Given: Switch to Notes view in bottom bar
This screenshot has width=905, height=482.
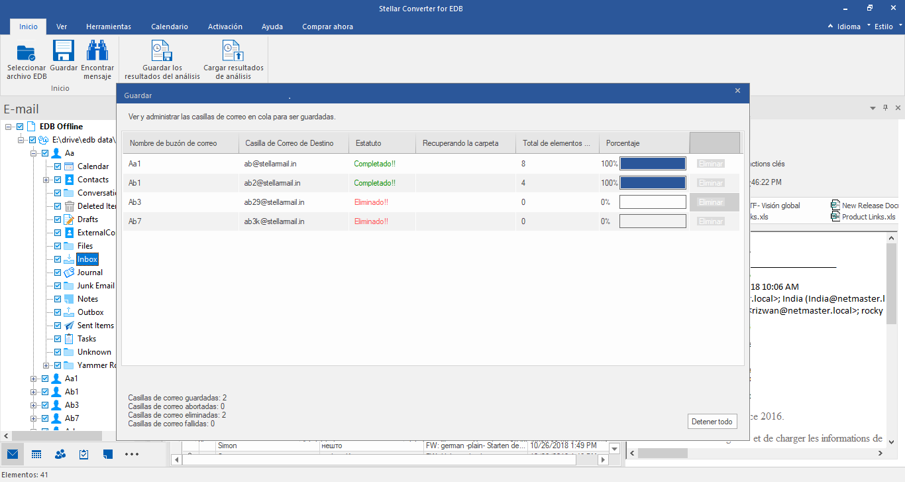Looking at the screenshot, I should pyautogui.click(x=108, y=454).
